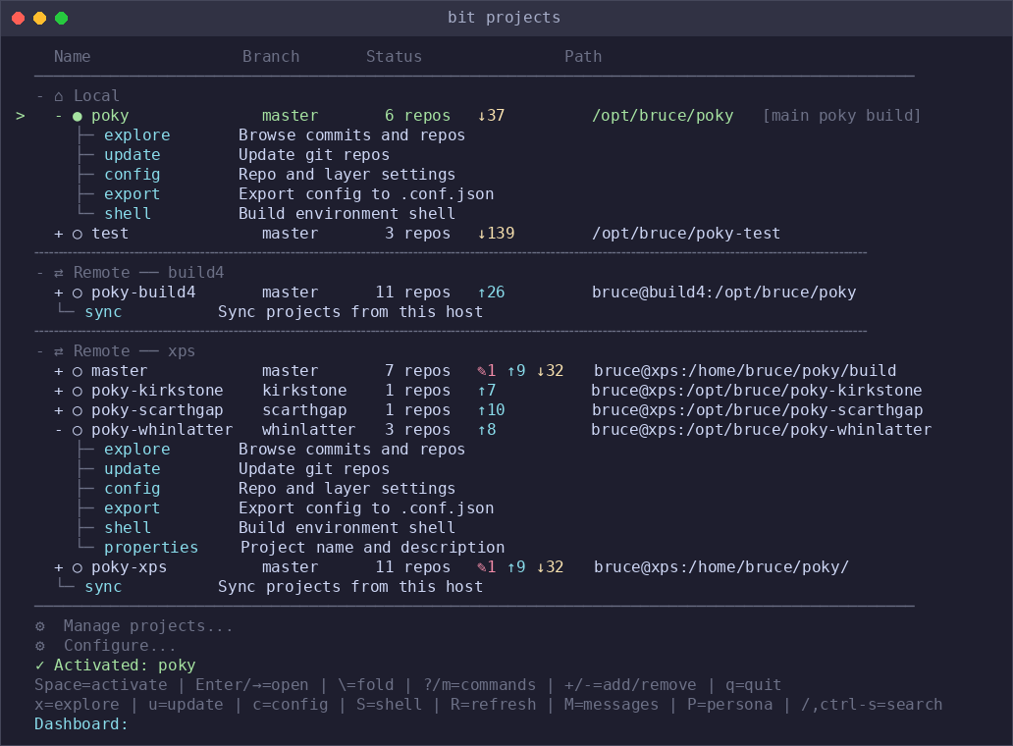Screen dimensions: 1013x746
Task: Click sync under Remote build4
Action: (103, 312)
